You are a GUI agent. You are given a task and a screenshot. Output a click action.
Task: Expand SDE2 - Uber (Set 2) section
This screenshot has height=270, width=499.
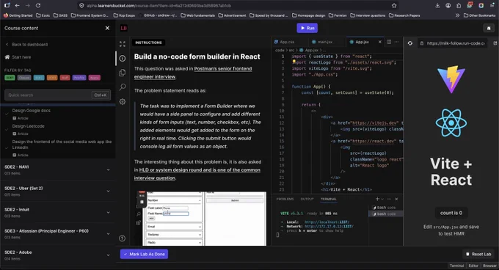point(57,191)
